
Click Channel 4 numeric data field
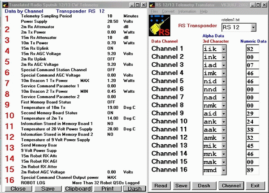(252, 73)
